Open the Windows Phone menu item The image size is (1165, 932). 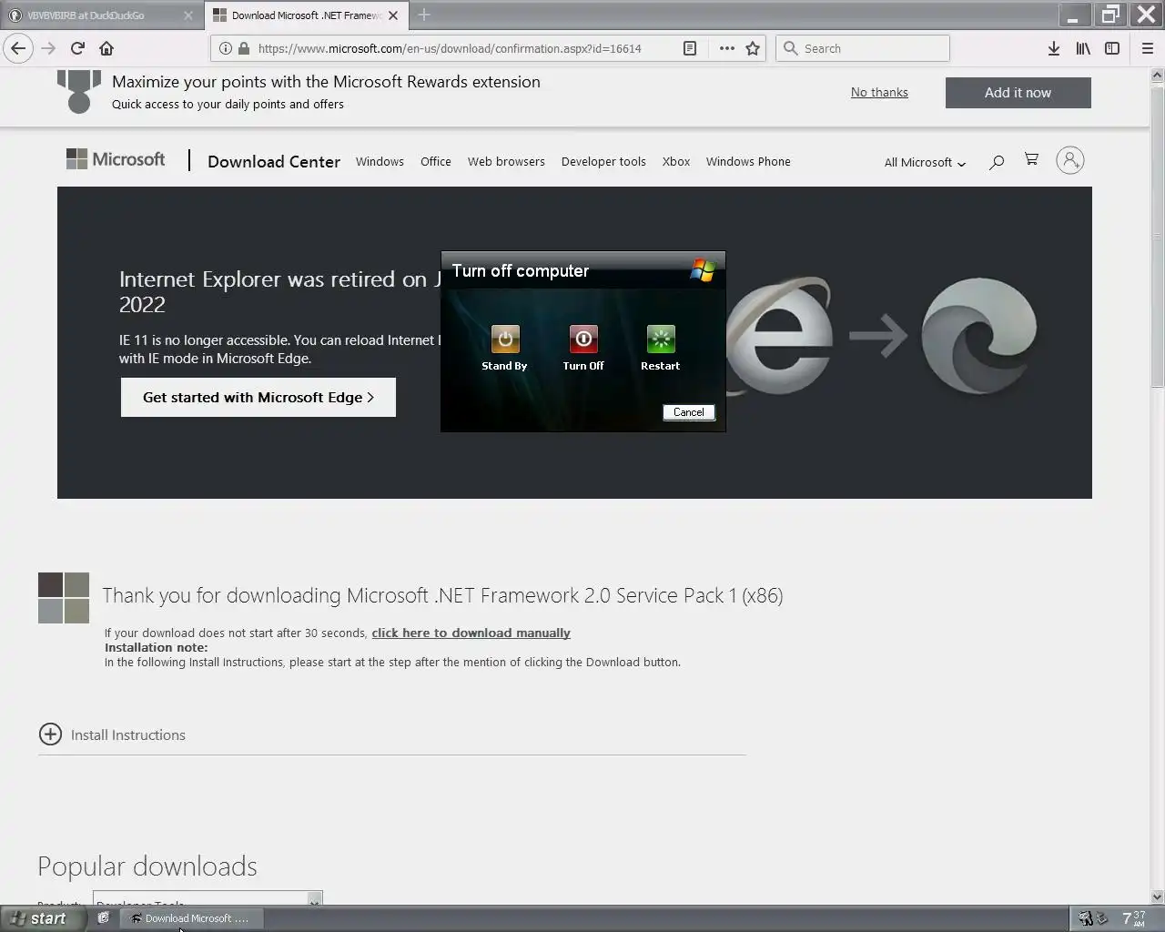point(748,161)
